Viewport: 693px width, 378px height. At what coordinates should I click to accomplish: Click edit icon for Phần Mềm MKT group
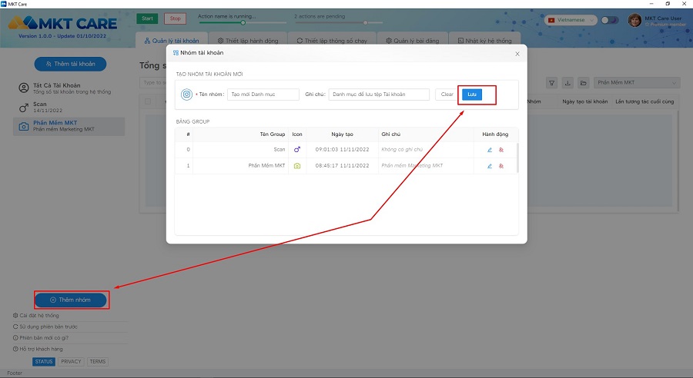(490, 165)
